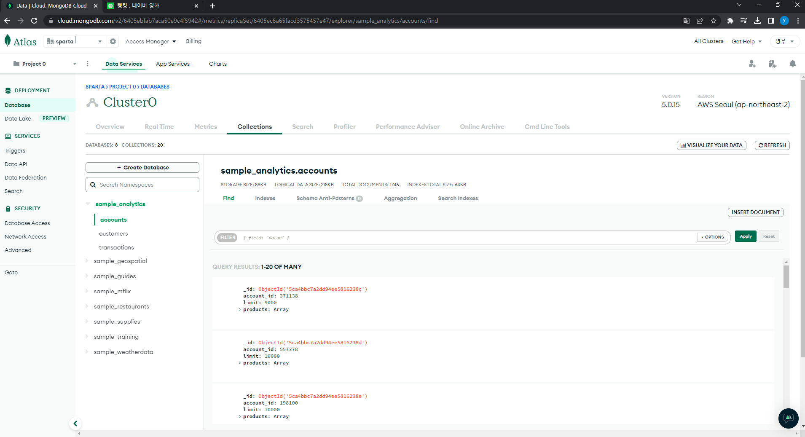Open a new browser tab

[x=212, y=6]
